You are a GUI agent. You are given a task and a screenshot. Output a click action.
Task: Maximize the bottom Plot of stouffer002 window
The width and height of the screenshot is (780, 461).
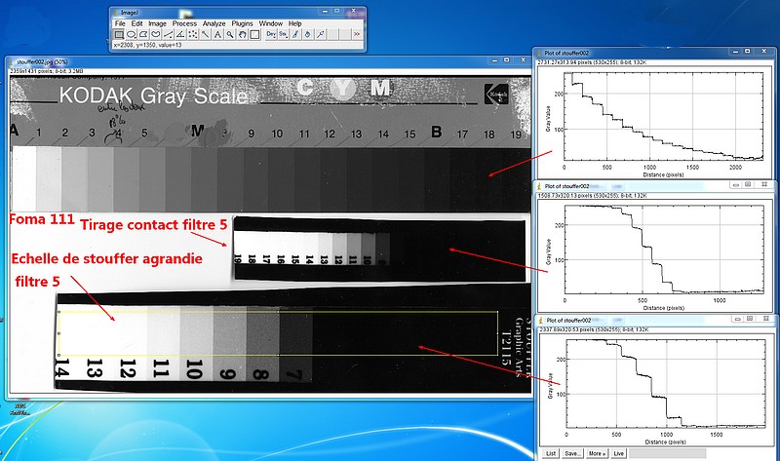click(750, 319)
